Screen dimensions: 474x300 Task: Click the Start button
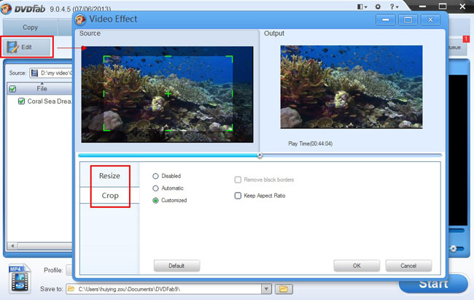pyautogui.click(x=433, y=283)
